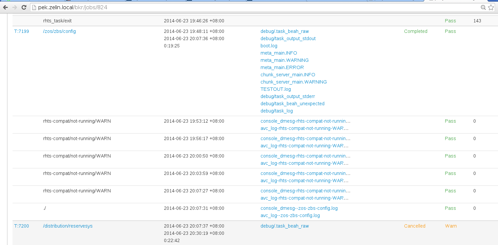Open chunk_server_main.INFO log

(x=288, y=75)
